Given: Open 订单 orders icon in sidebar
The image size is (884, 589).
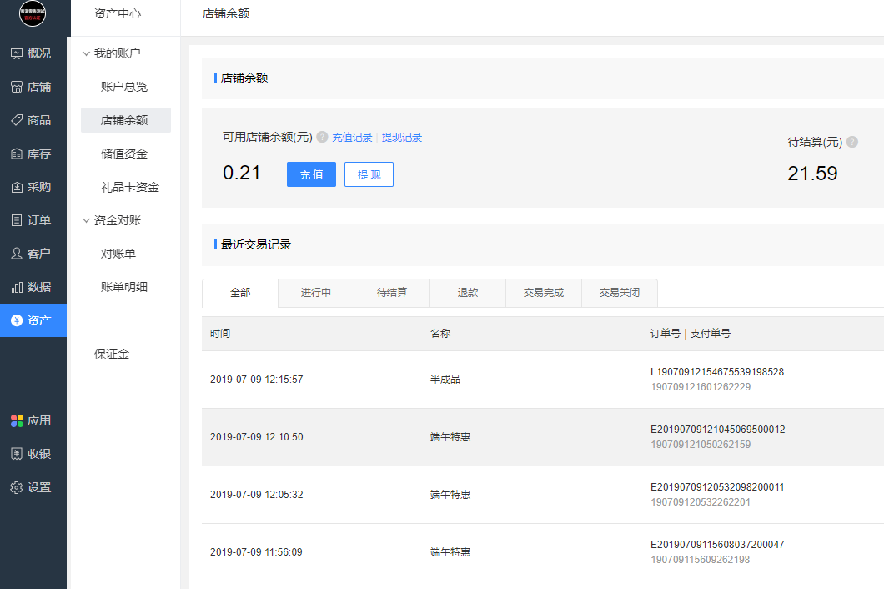Looking at the screenshot, I should pos(17,220).
